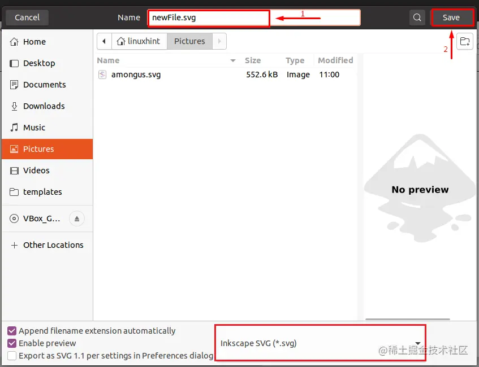Screen dimensions: 479x367
Task: Click the Desktop sidebar icon
Action: pyautogui.click(x=14, y=63)
